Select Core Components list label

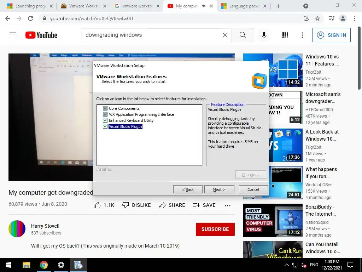124,108
